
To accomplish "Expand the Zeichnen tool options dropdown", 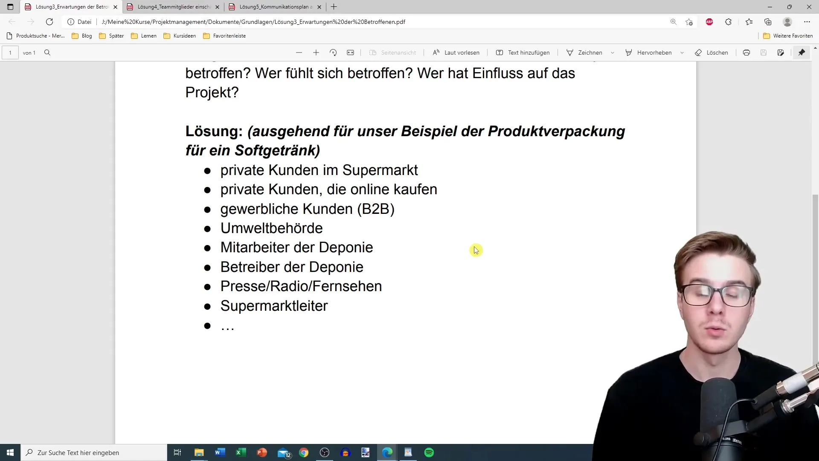I will point(613,53).
